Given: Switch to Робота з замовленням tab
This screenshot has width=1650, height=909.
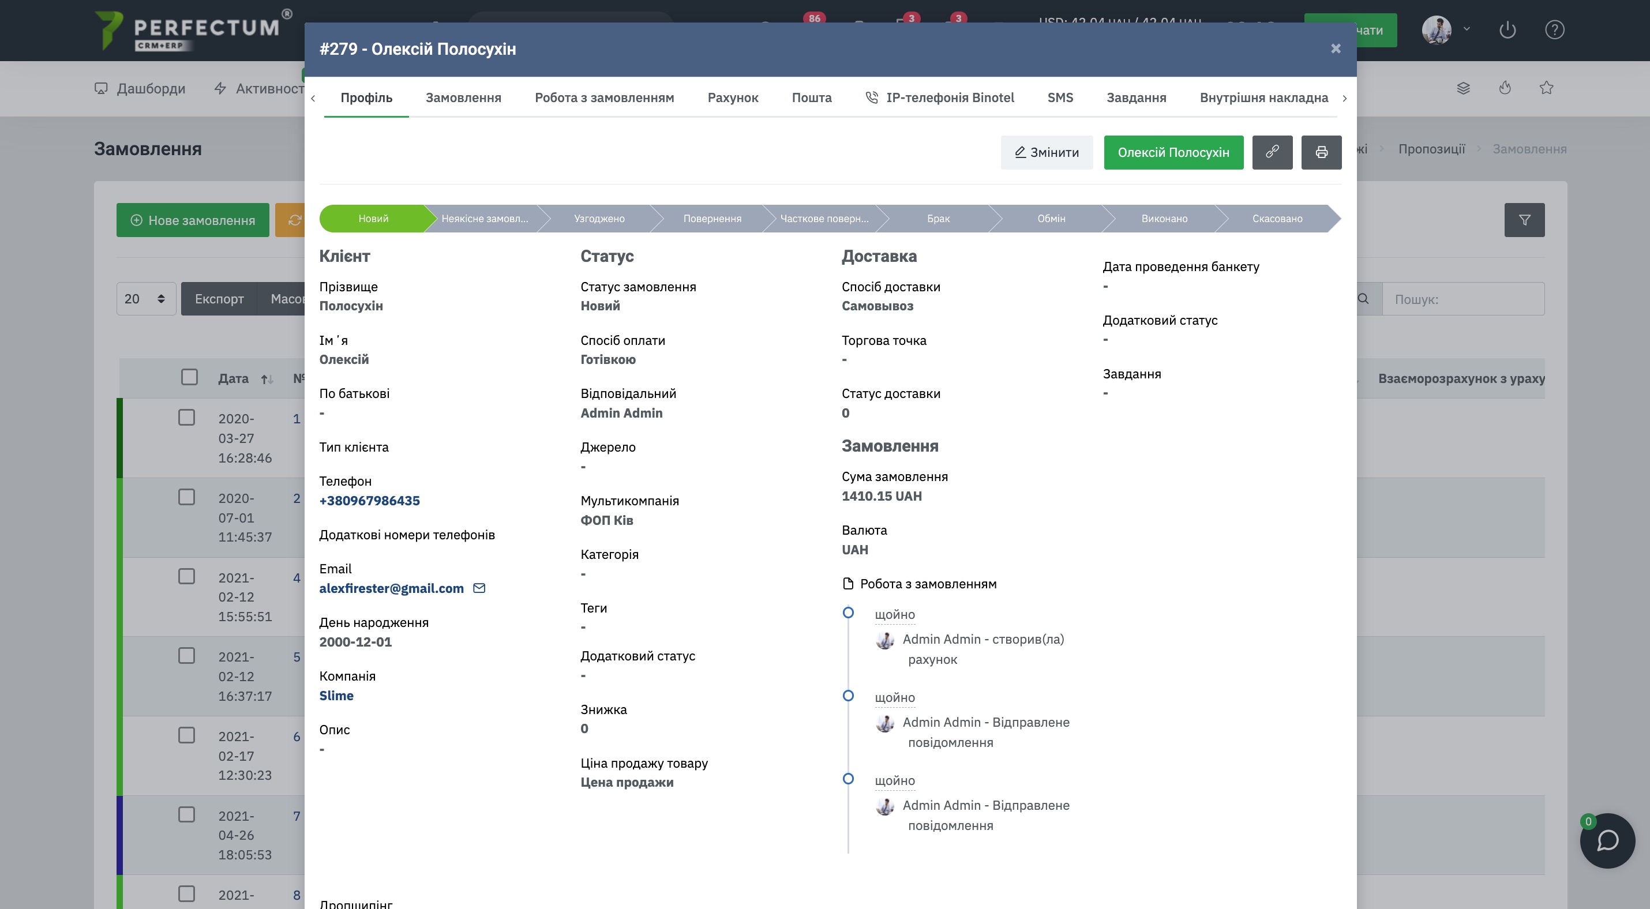Looking at the screenshot, I should (604, 98).
